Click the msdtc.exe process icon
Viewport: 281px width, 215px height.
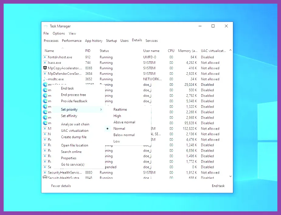tap(45, 79)
